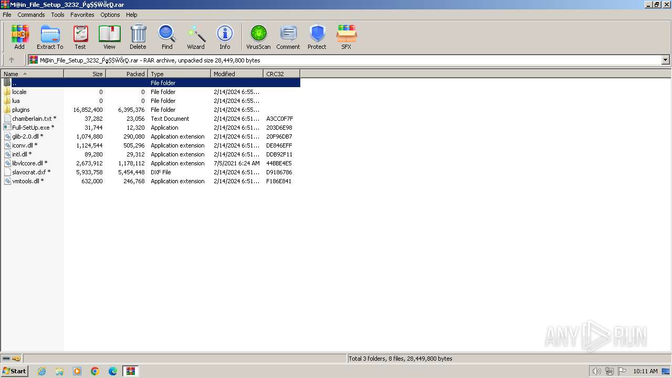
Task: Open the Find magnifier tool
Action: pyautogui.click(x=167, y=37)
